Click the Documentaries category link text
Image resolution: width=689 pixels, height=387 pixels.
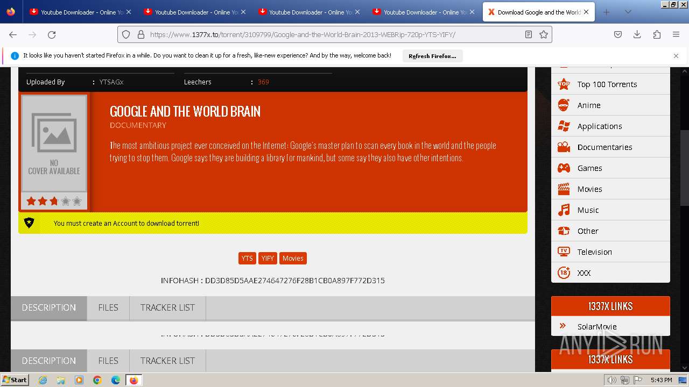point(604,147)
